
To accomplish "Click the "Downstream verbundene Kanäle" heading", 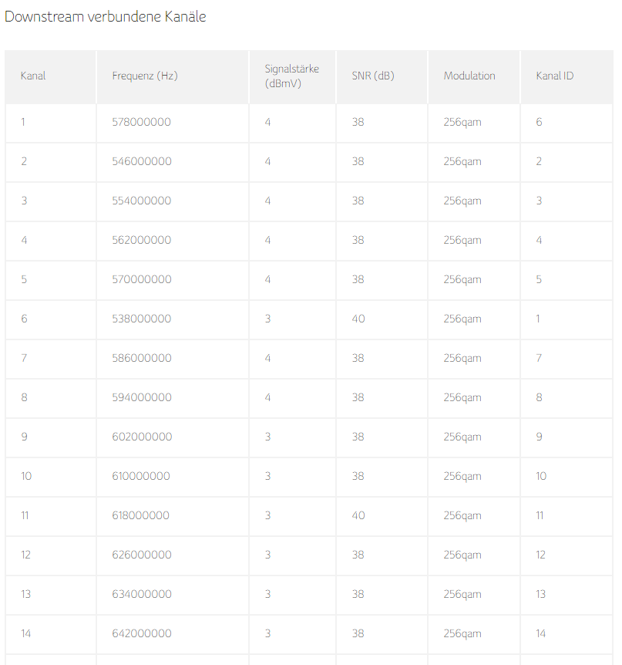I will click(x=106, y=16).
